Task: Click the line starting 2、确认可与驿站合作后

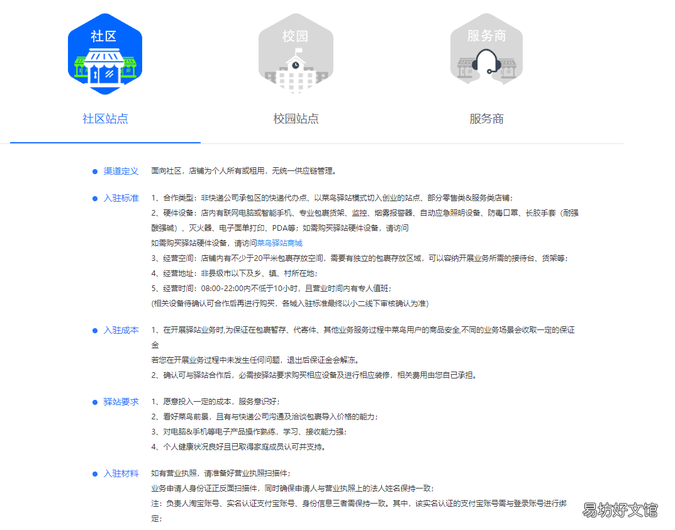Action: (x=315, y=375)
